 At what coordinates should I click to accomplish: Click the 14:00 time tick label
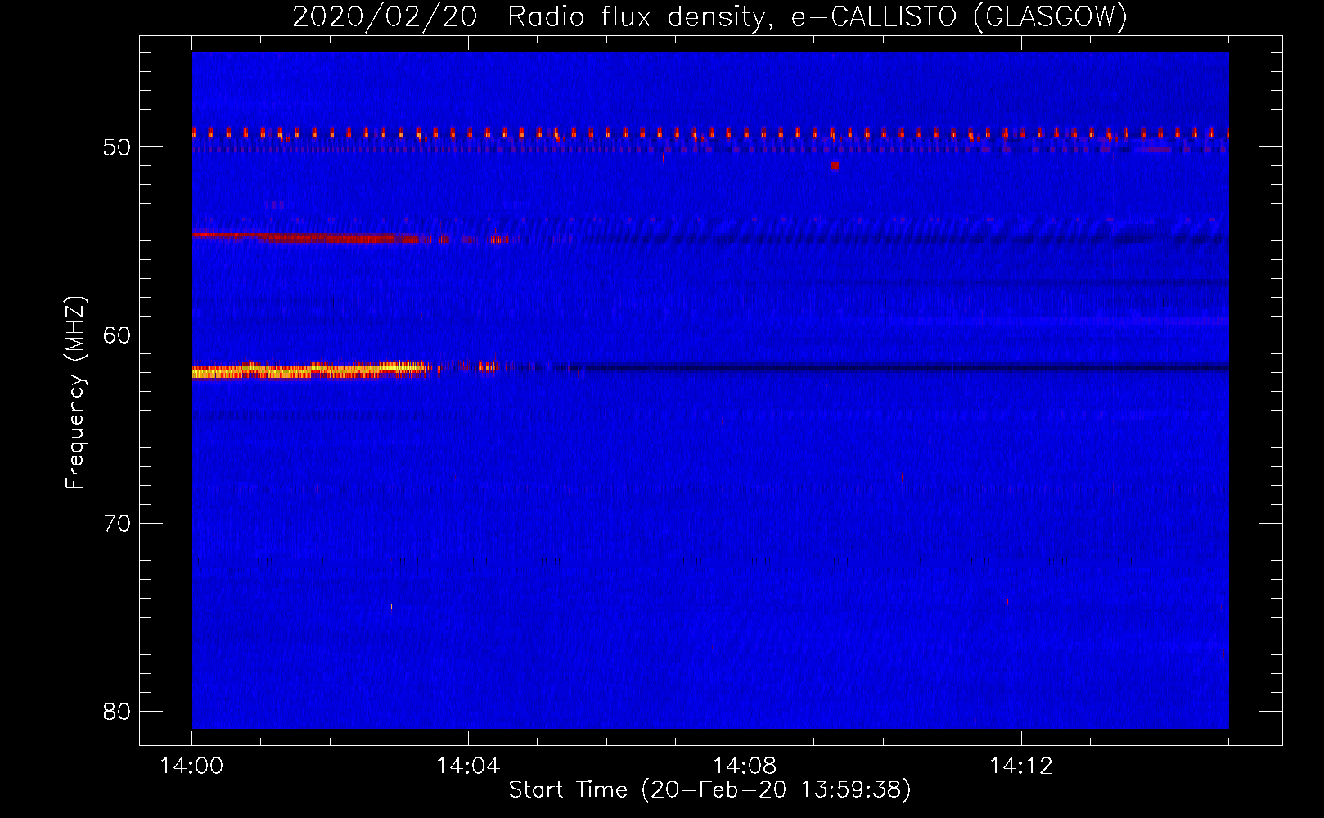192,766
